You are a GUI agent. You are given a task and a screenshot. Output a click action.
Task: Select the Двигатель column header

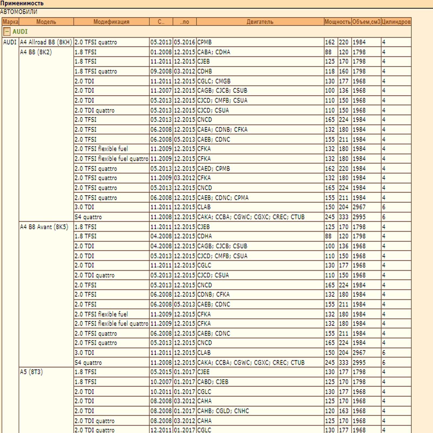[x=260, y=22]
